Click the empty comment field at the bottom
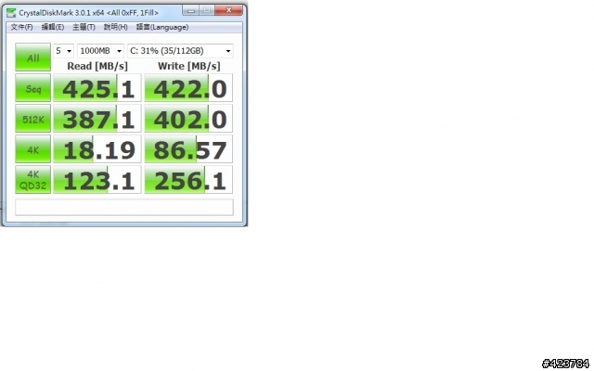This screenshot has width=594, height=371. click(124, 208)
